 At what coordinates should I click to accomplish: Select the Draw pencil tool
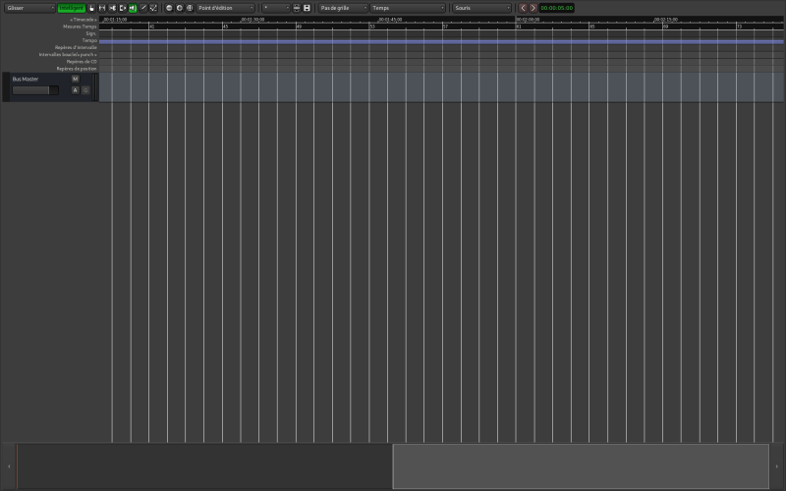pyautogui.click(x=142, y=8)
